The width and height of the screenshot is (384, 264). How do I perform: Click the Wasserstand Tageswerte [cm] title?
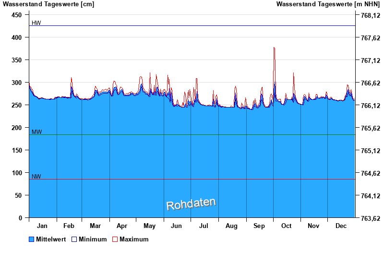(48, 4)
